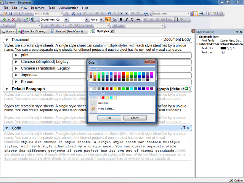Viewport: 244px width, 183px height.
Task: Click the Collapse minus box icon
Action: (x=126, y=14)
